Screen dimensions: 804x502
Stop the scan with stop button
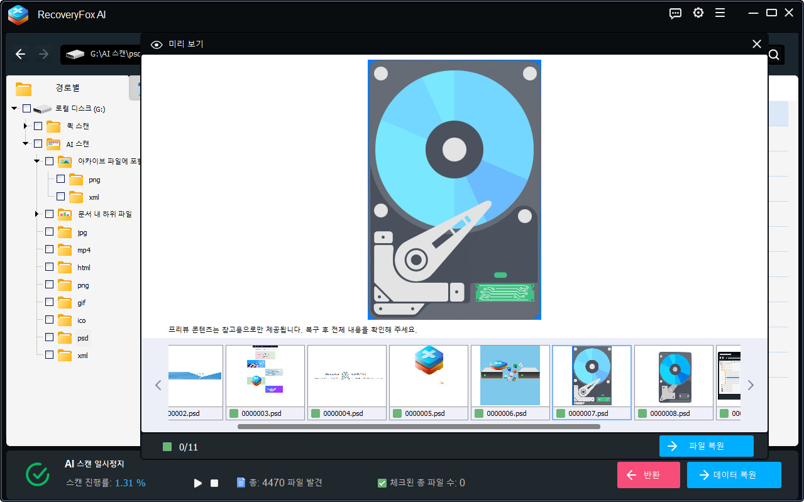click(214, 483)
